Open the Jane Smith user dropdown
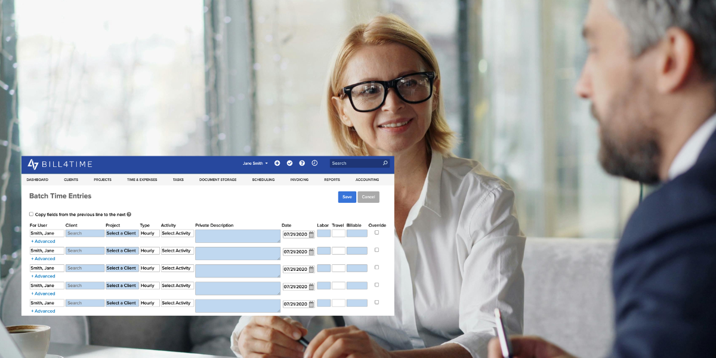 255,163
